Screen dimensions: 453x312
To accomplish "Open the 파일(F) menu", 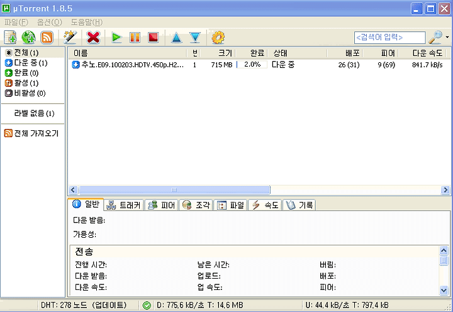I will coord(16,22).
